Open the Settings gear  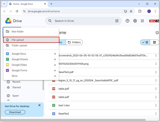tap(135, 21)
